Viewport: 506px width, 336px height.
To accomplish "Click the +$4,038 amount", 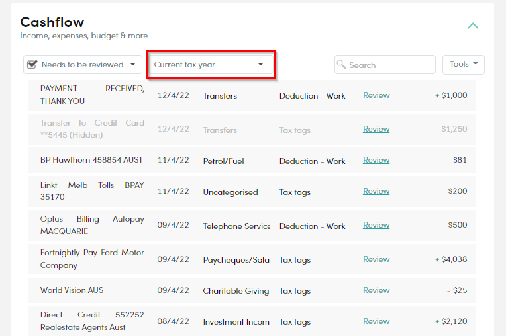I will (x=451, y=259).
